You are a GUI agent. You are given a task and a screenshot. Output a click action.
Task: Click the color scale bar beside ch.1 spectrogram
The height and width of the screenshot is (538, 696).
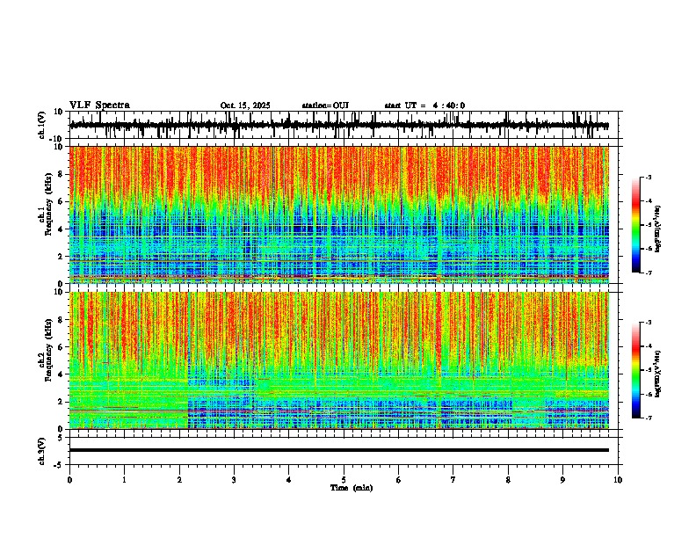tap(636, 225)
